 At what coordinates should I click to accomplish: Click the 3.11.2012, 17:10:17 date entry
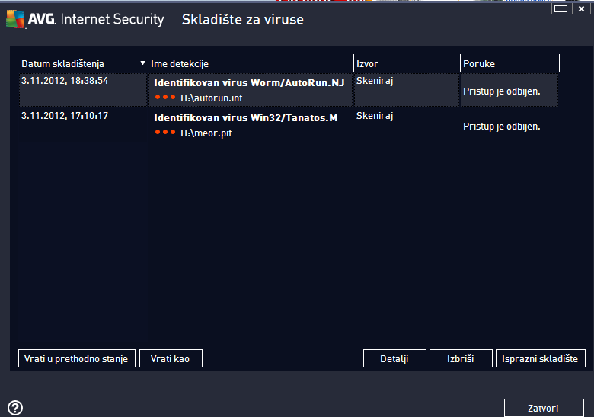65,116
